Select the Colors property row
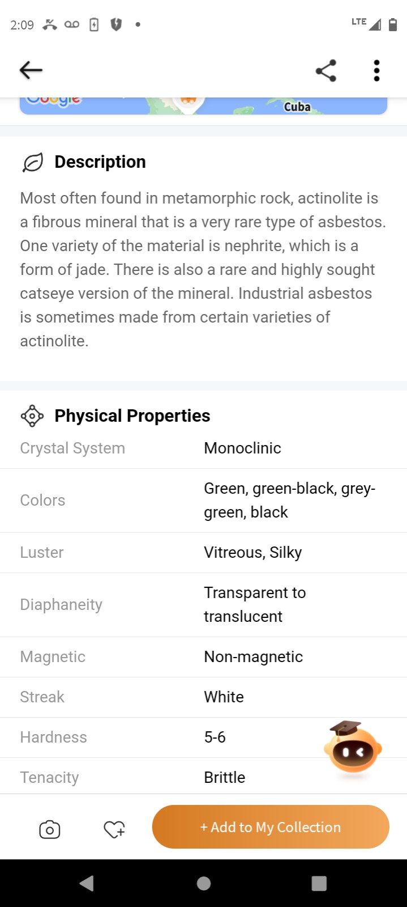407x907 pixels. (x=203, y=501)
